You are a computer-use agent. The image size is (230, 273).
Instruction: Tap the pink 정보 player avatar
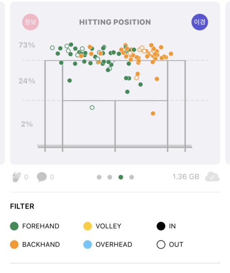point(31,22)
